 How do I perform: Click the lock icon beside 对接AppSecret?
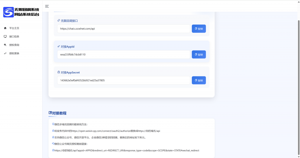click(59, 72)
